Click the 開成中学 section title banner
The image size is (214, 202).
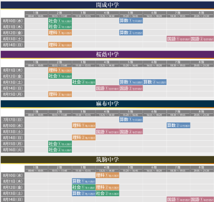point(107,5)
